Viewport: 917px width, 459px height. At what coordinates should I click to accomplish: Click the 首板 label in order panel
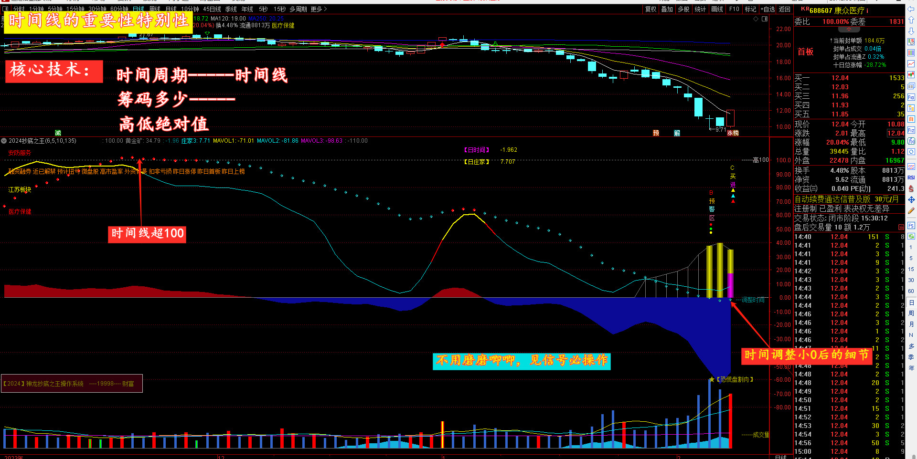click(806, 52)
